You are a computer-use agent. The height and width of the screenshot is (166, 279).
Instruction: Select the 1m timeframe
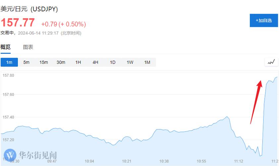9,62
